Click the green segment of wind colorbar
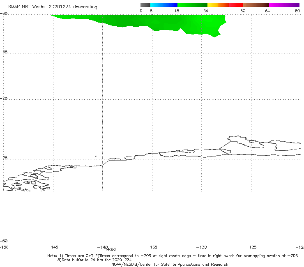The image size is (304, 267). [192, 5]
